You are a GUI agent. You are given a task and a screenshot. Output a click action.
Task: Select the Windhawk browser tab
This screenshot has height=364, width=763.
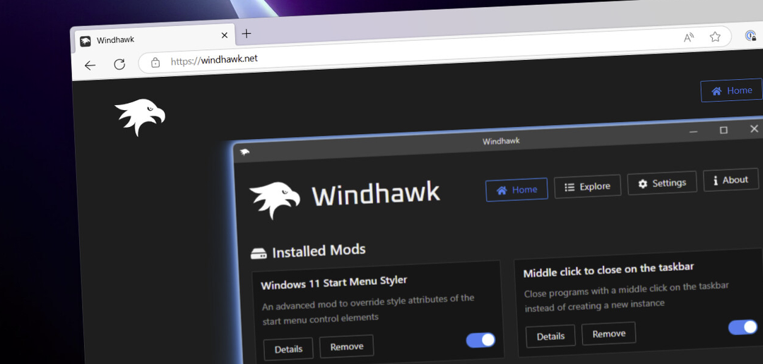154,38
